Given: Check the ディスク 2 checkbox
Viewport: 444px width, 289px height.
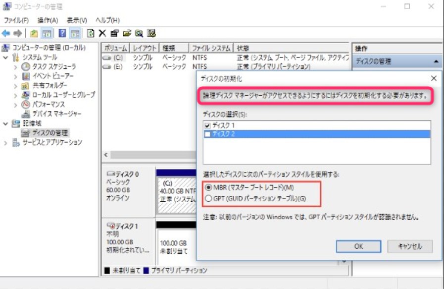Looking at the screenshot, I should point(208,134).
